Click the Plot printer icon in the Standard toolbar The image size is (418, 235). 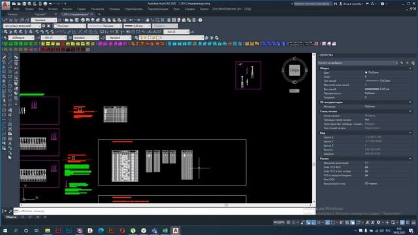[x=83, y=20]
